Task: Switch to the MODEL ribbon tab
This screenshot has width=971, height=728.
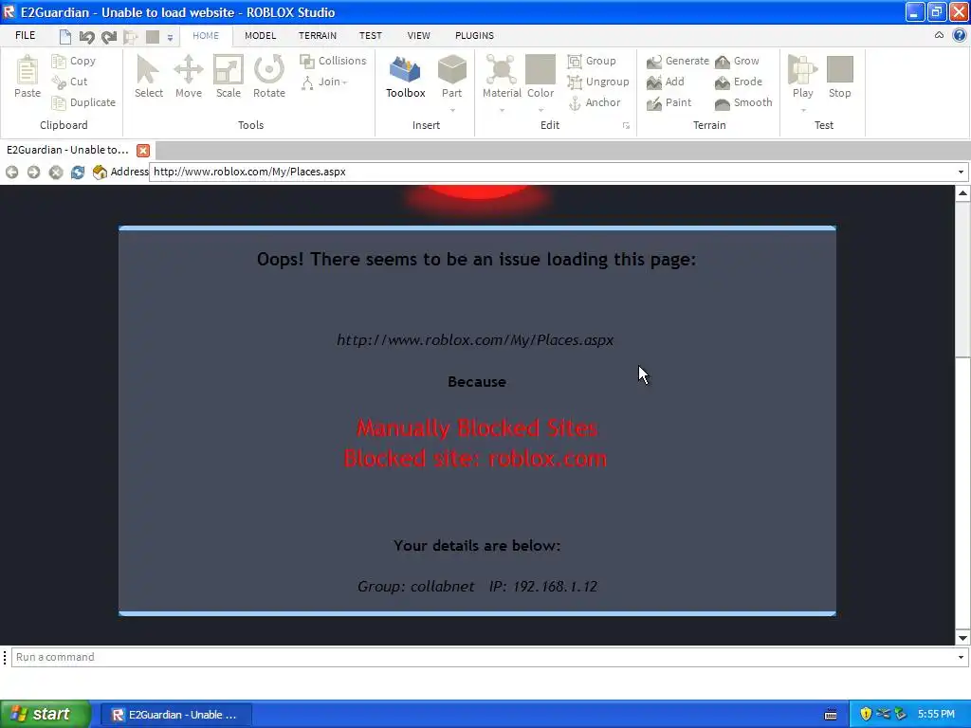Action: (260, 35)
